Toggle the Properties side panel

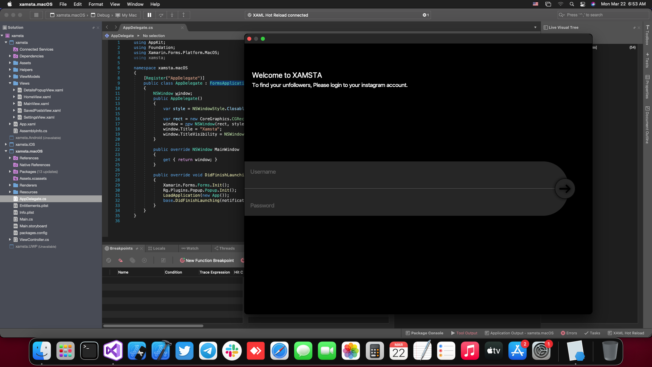pyautogui.click(x=647, y=87)
